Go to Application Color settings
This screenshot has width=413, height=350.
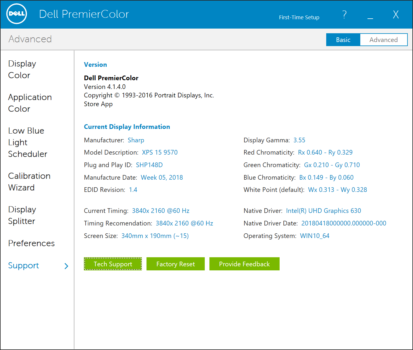point(30,103)
